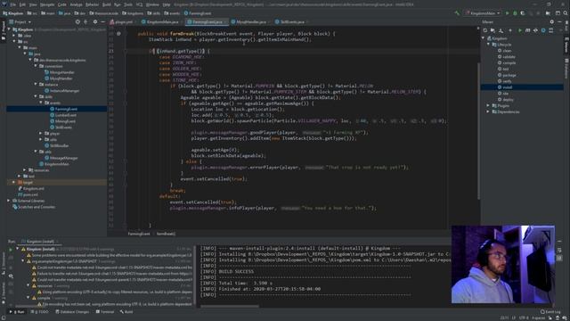Screen dimensions: 570x321
Task: Open Search Everywhere magnifier icon
Action: 566,13
